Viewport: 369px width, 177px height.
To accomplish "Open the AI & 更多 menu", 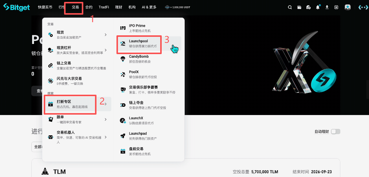I will [x=149, y=7].
